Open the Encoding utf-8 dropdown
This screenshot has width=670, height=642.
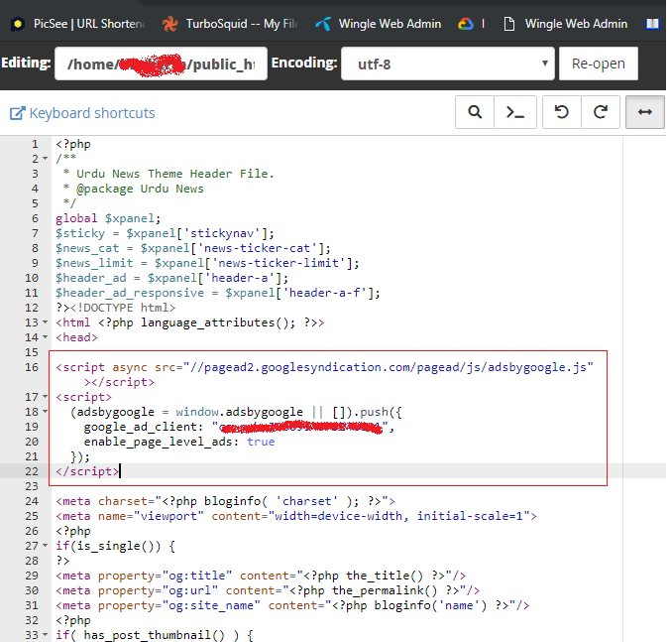[x=447, y=65]
